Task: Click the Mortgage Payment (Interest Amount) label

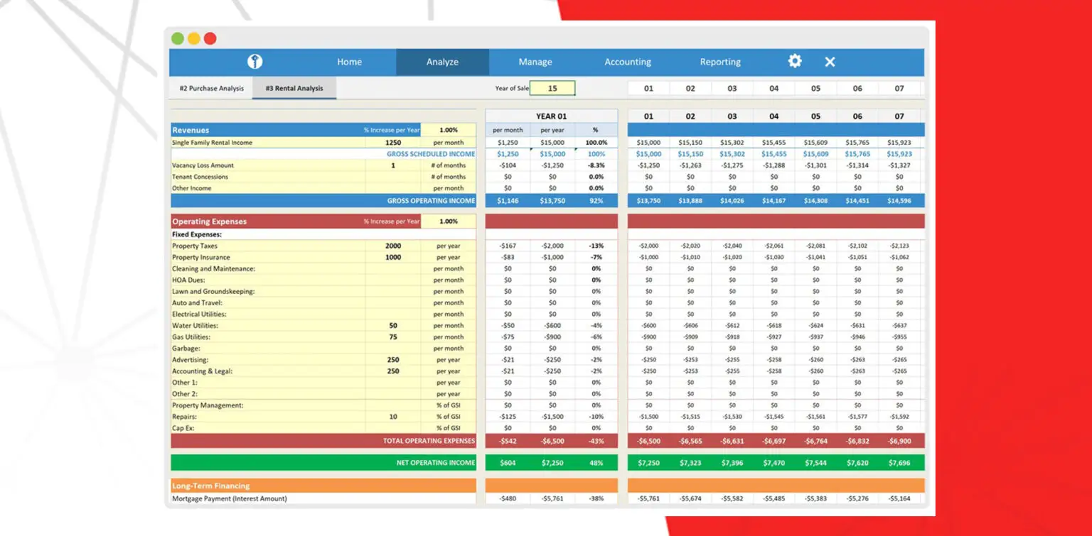Action: [x=229, y=498]
